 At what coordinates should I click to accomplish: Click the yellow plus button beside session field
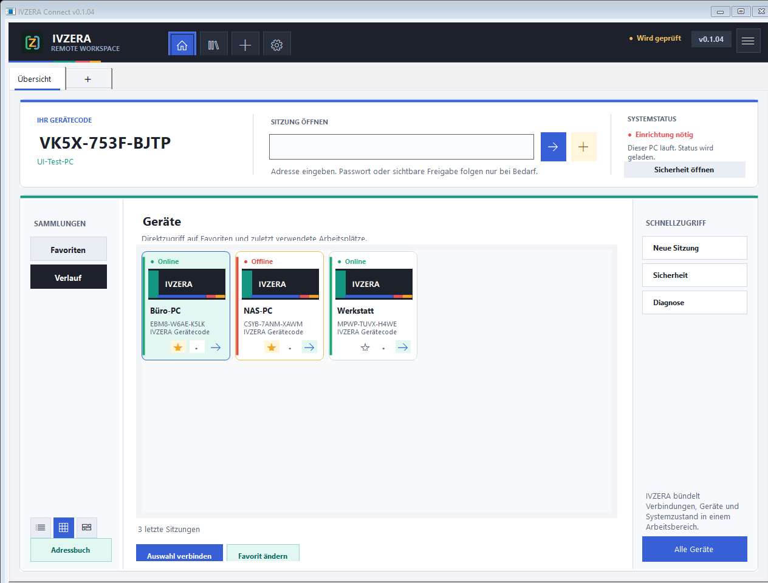[x=583, y=147]
